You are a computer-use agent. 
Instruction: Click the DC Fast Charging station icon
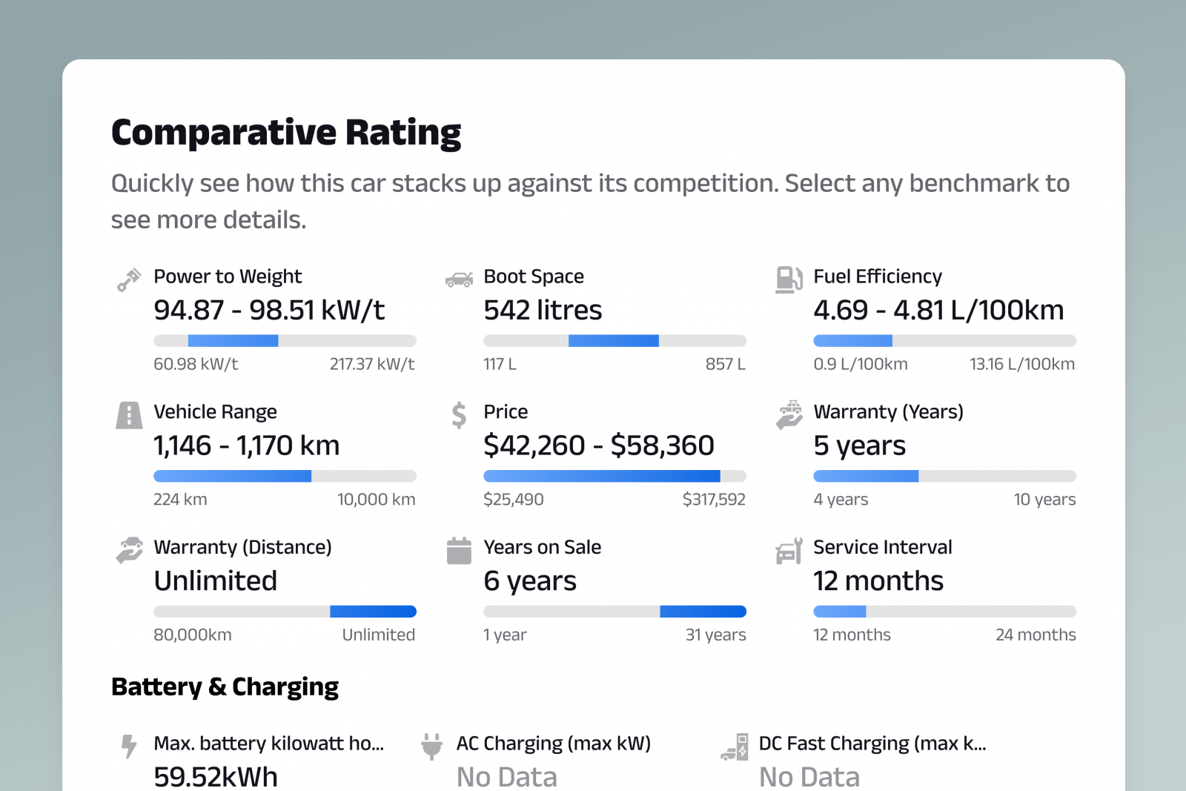[735, 747]
